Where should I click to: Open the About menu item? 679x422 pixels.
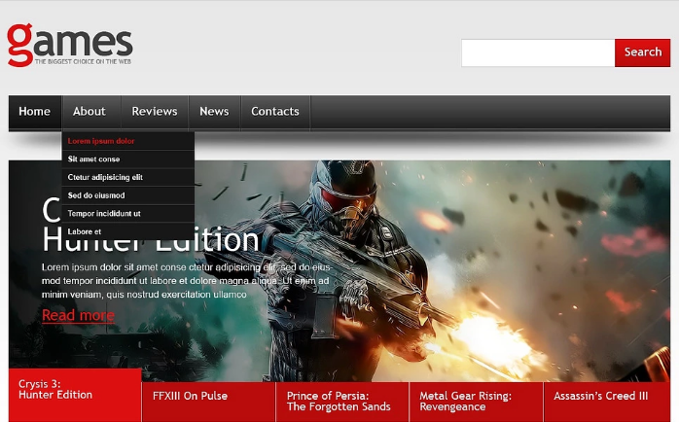pos(89,112)
